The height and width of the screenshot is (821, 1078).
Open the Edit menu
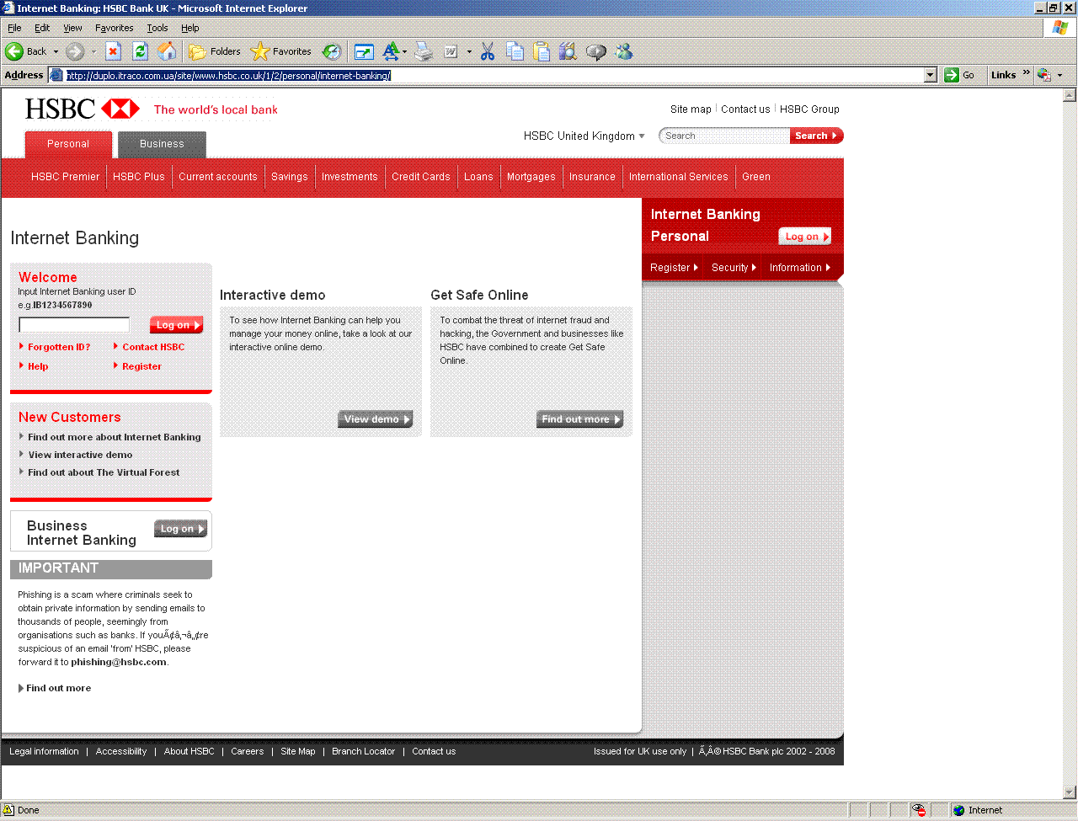pyautogui.click(x=42, y=28)
